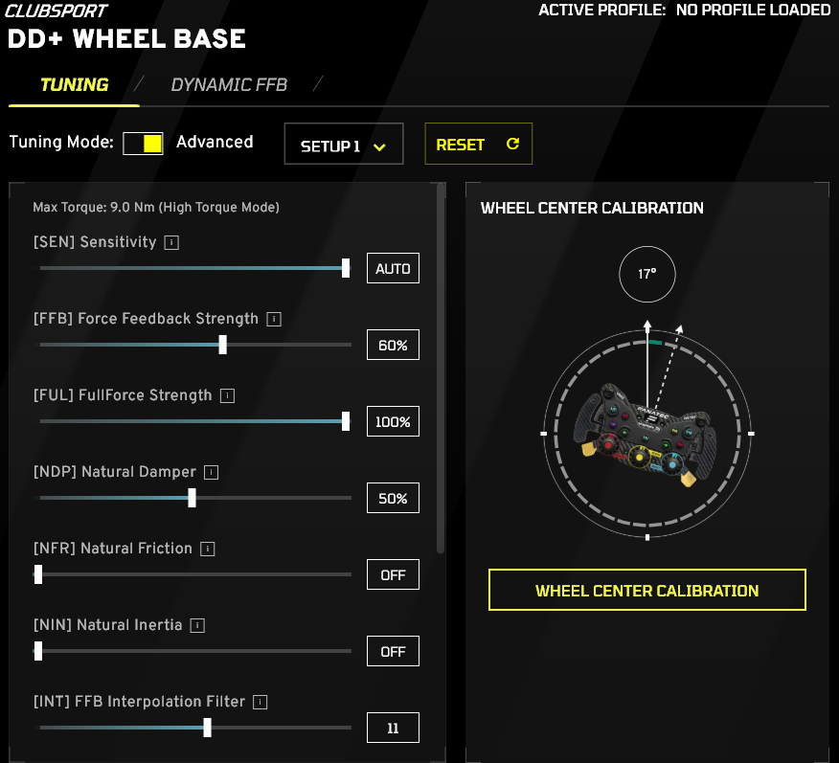Switch to the TUNING tab
This screenshot has width=839, height=763.
(x=74, y=85)
